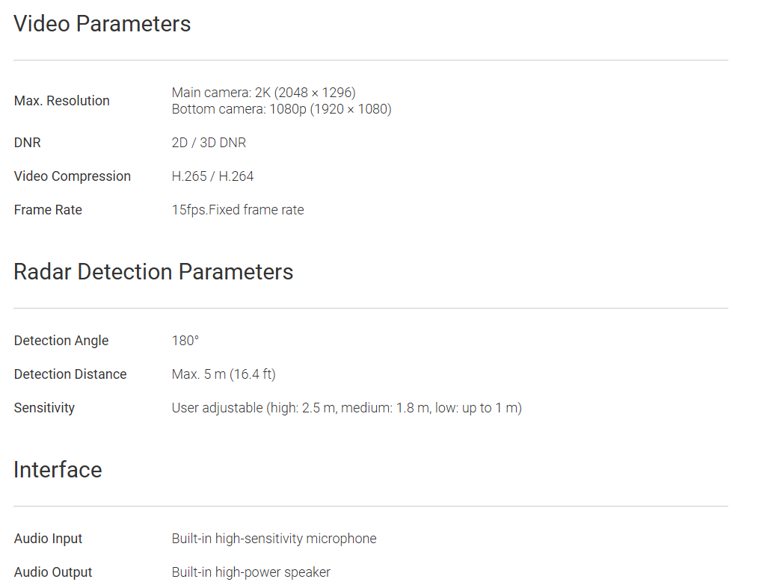Click the Frame Rate label
Image resolution: width=762 pixels, height=582 pixels.
click(48, 210)
